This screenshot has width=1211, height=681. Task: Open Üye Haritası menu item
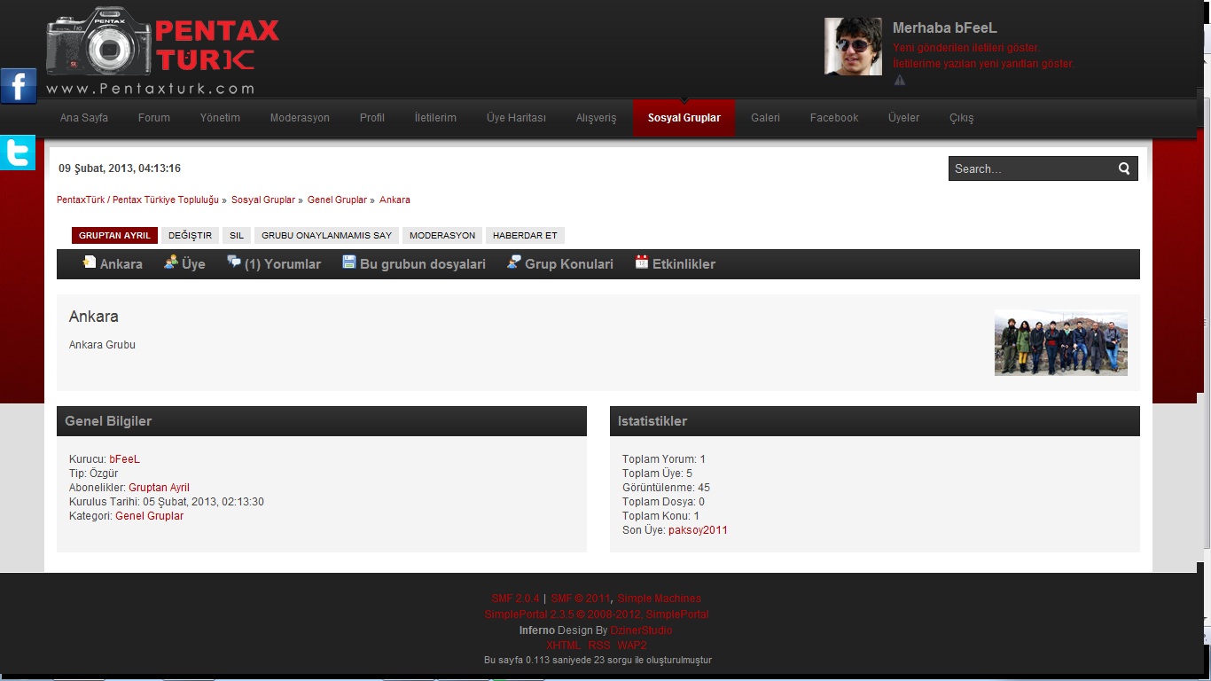(516, 118)
